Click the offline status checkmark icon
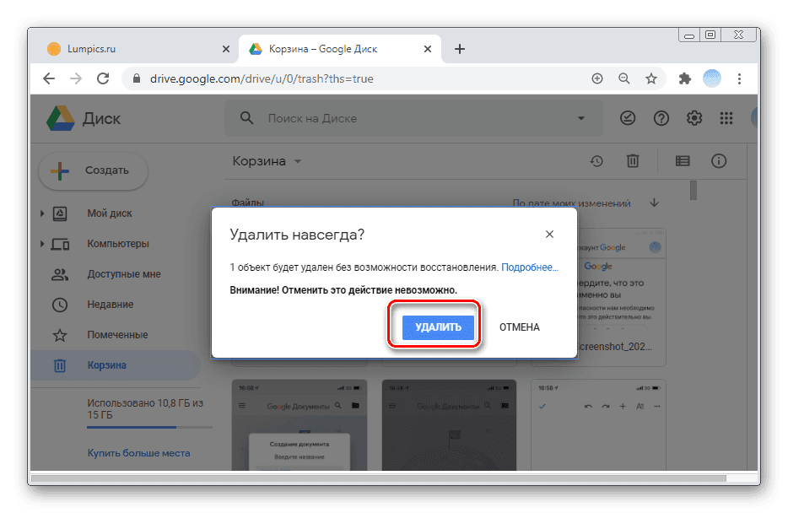788x513 pixels. pos(628,118)
